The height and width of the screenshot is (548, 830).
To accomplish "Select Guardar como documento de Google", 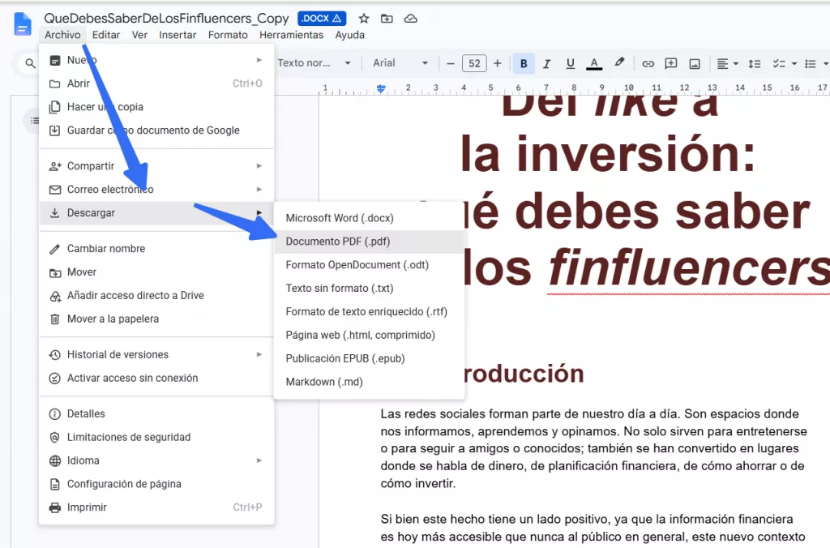I will pos(156,131).
